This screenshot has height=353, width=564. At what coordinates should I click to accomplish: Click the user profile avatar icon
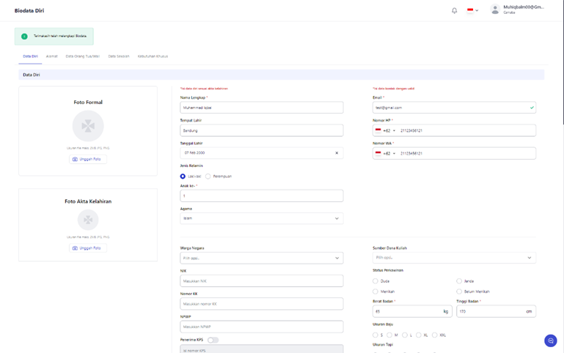pyautogui.click(x=495, y=10)
